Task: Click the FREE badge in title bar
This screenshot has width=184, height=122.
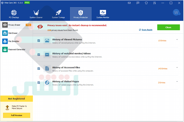Action: (x=27, y=3)
